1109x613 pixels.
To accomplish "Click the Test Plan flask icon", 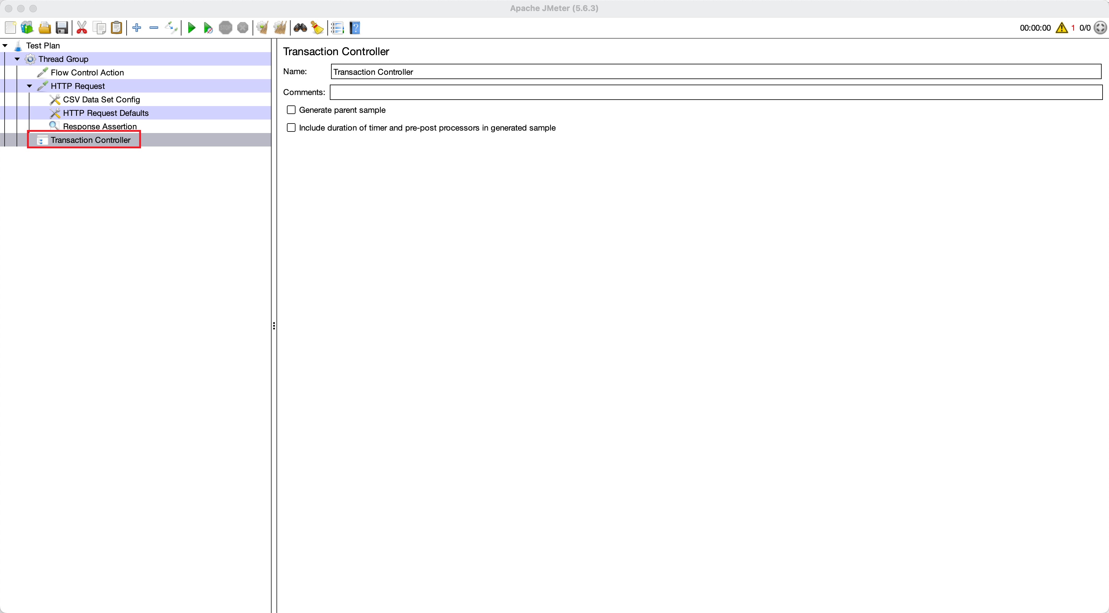I will click(x=18, y=46).
